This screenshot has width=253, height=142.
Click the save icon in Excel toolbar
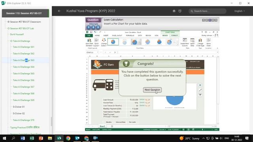91,32
